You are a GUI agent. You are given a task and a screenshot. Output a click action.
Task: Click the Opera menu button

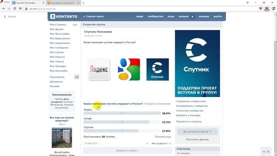[5, 2]
